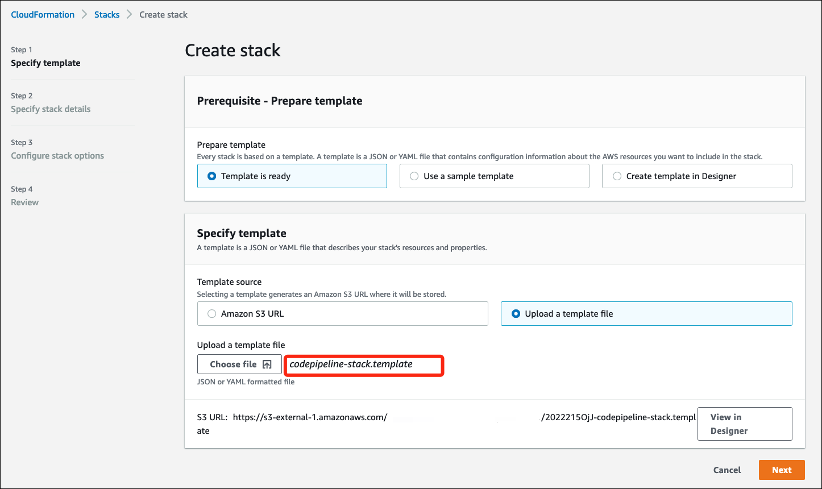Click the Create stack breadcrumb
This screenshot has width=822, height=489.
[163, 15]
